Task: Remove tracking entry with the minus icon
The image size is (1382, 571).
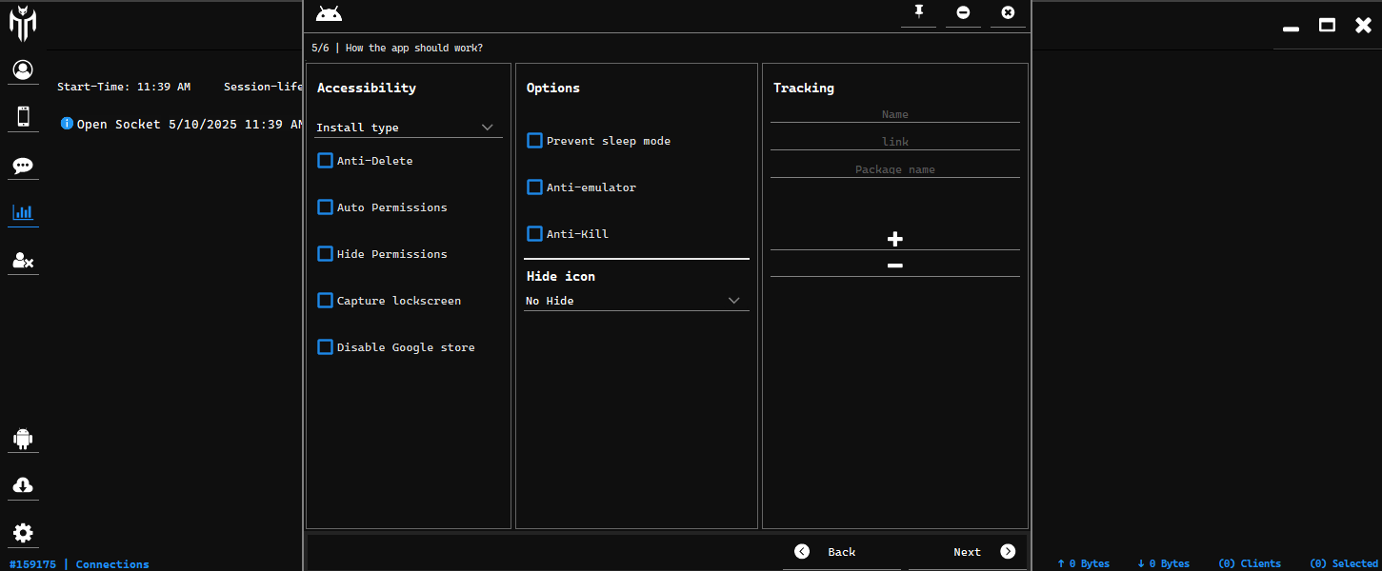Action: click(x=894, y=266)
